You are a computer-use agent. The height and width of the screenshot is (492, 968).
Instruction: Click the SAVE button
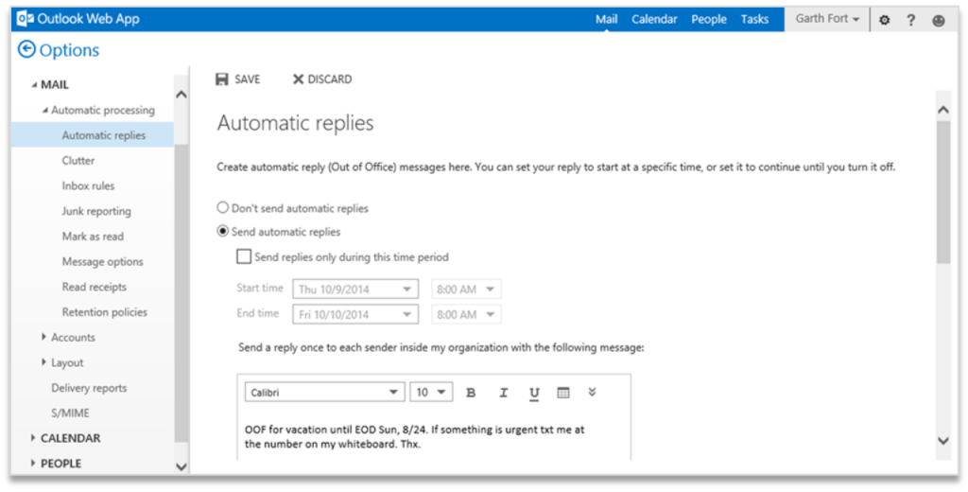pyautogui.click(x=237, y=79)
